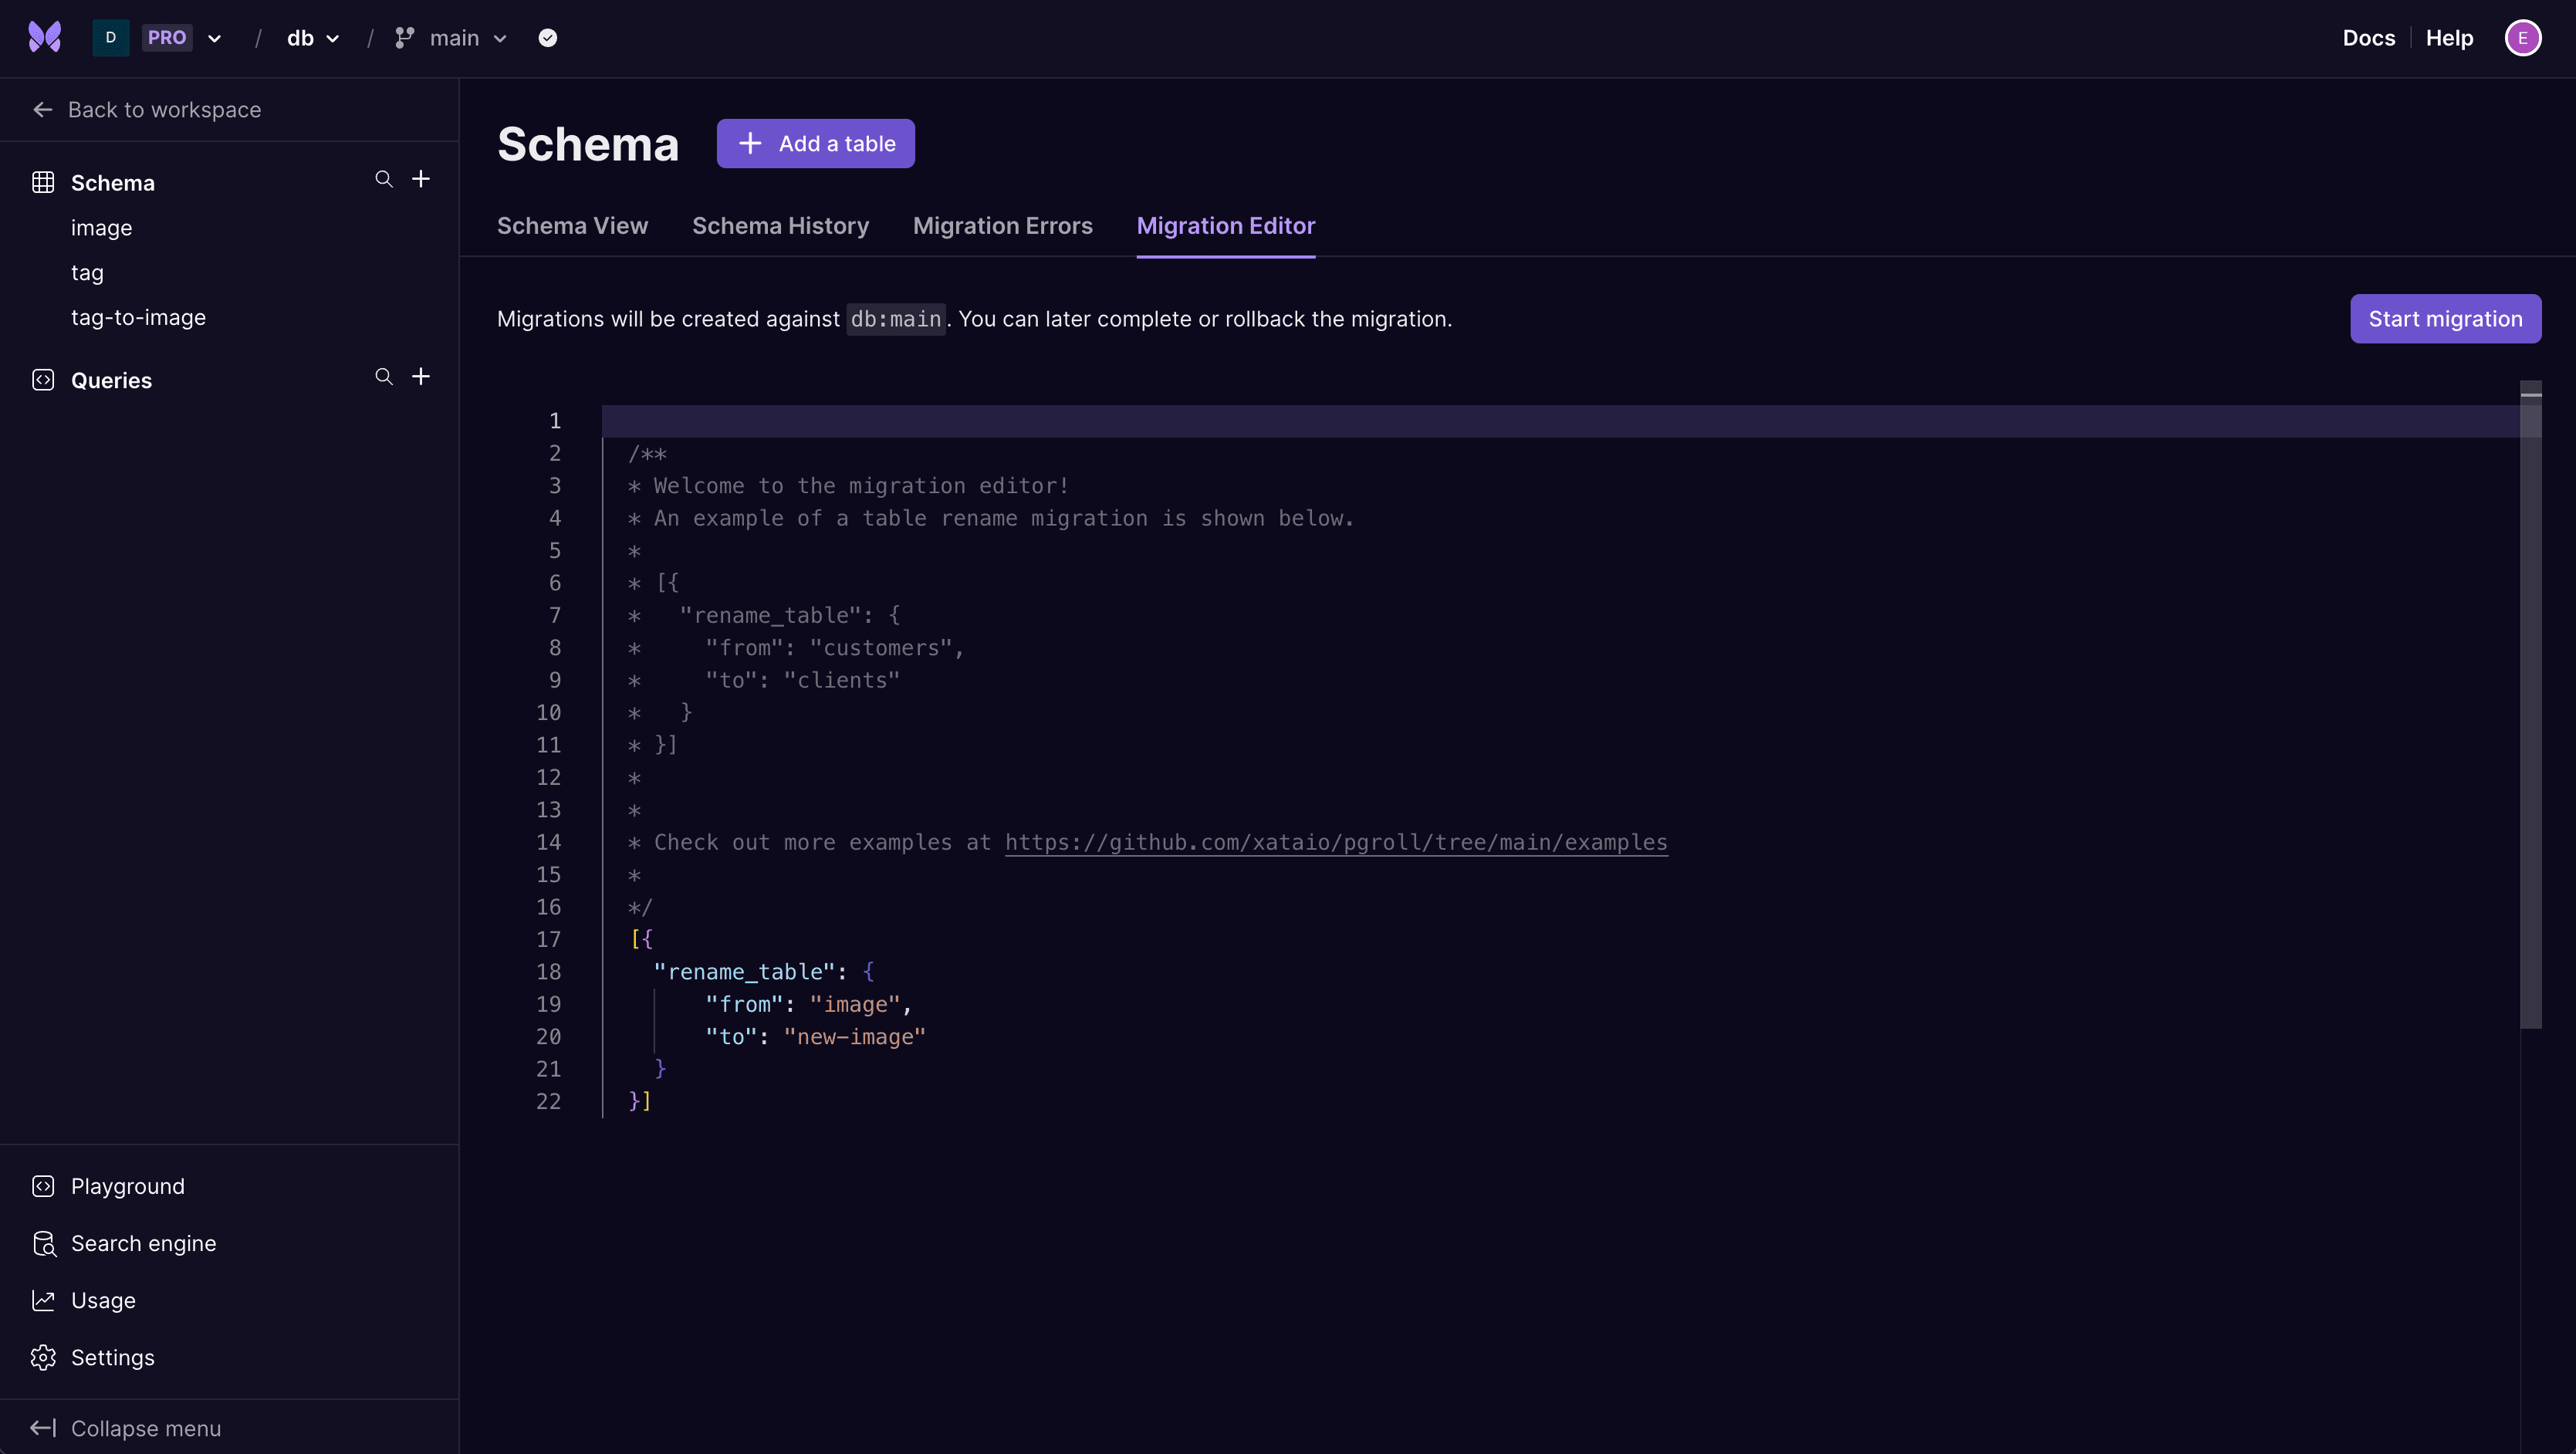Click the Add a table button
The image size is (2576, 1454).
click(x=816, y=144)
